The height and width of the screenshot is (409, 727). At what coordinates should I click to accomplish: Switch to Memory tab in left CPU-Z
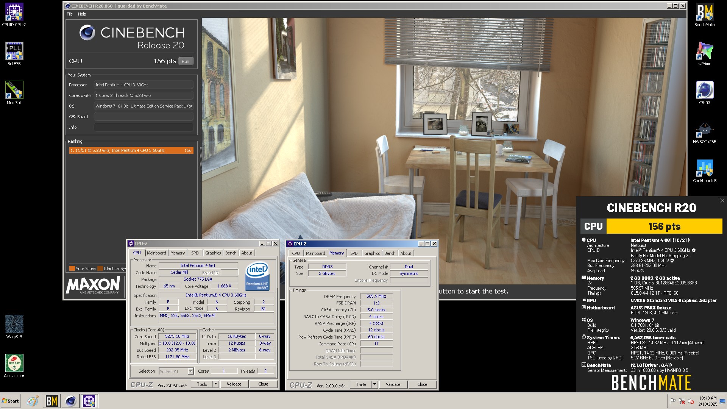(178, 253)
